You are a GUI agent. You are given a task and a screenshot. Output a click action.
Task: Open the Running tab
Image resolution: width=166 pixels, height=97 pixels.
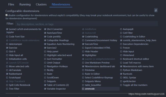(x=25, y=4)
